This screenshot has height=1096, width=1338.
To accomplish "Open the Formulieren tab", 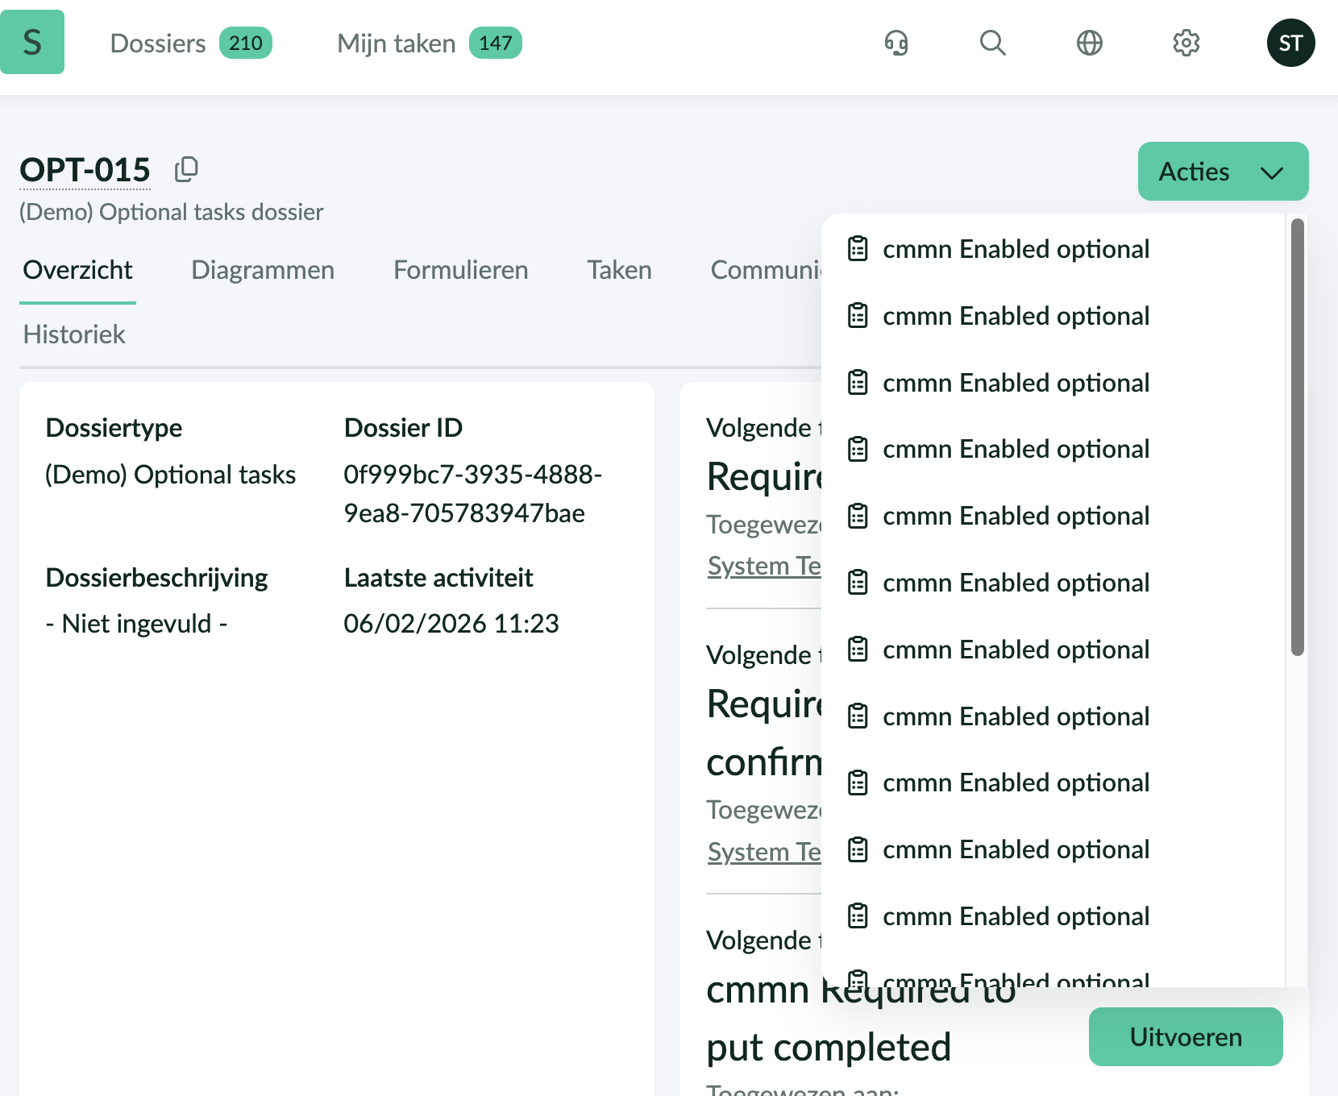I will pos(460,270).
